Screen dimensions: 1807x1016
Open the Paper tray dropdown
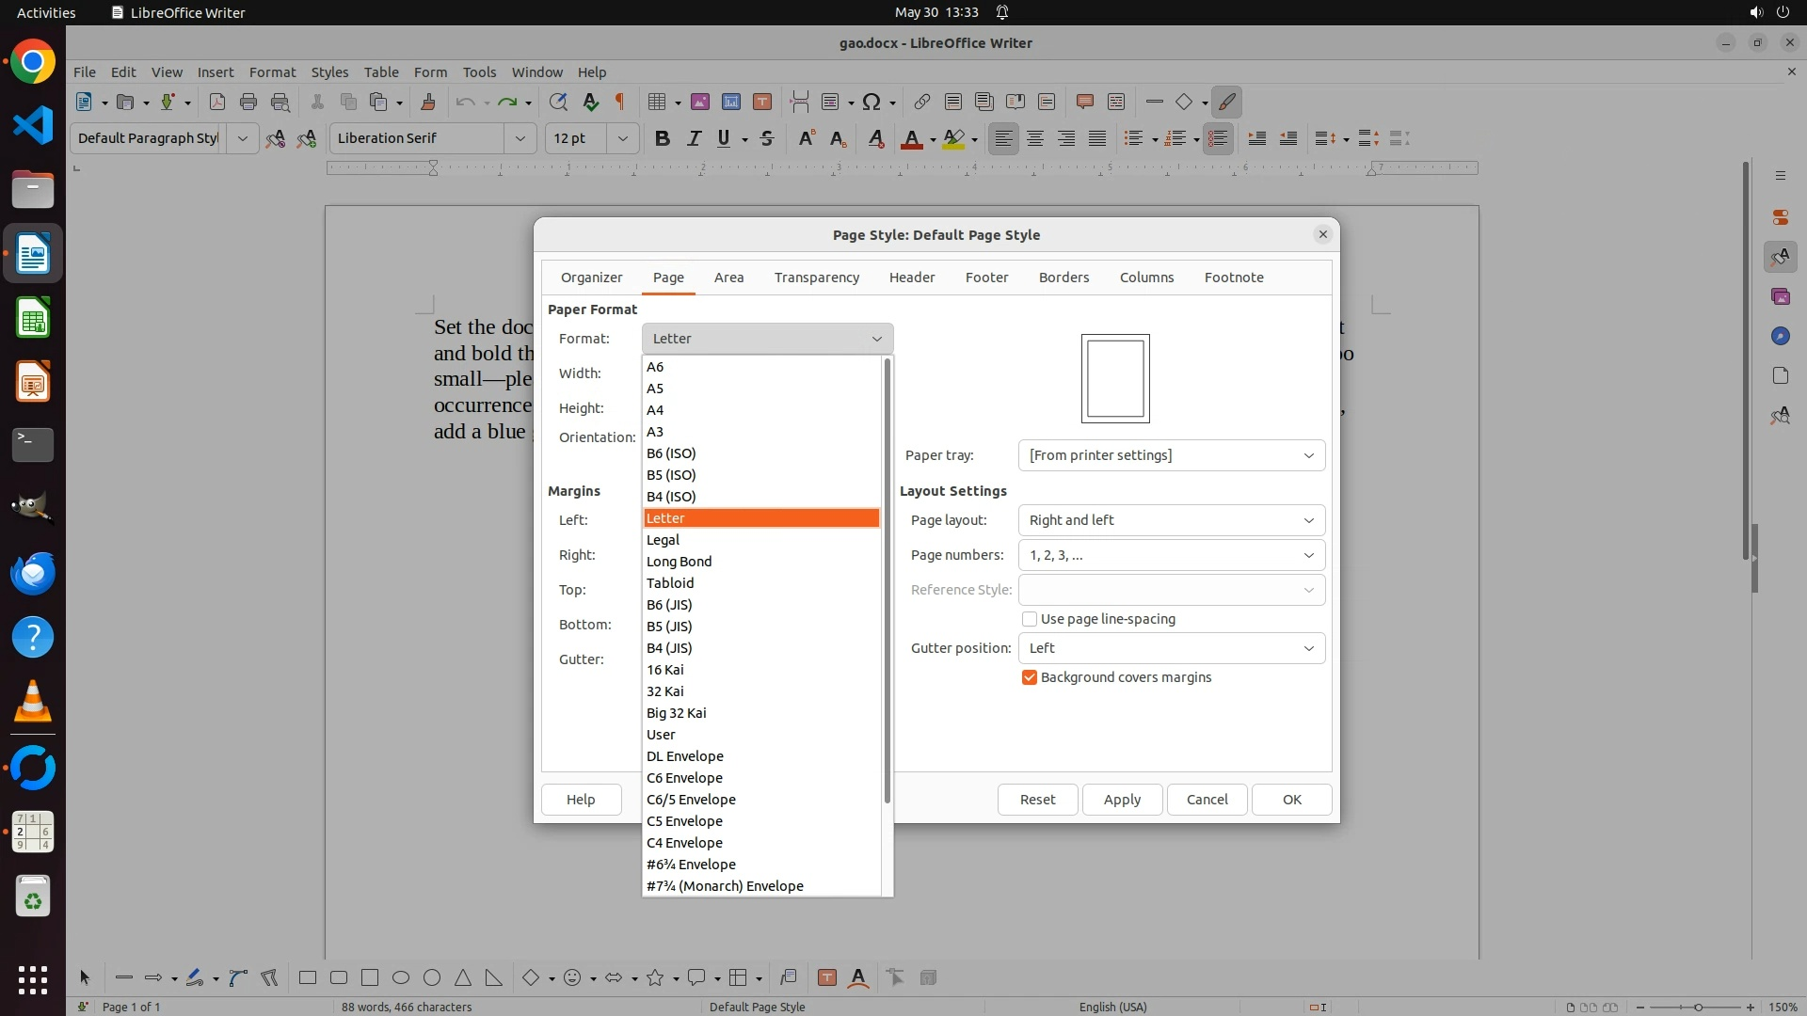[1171, 455]
